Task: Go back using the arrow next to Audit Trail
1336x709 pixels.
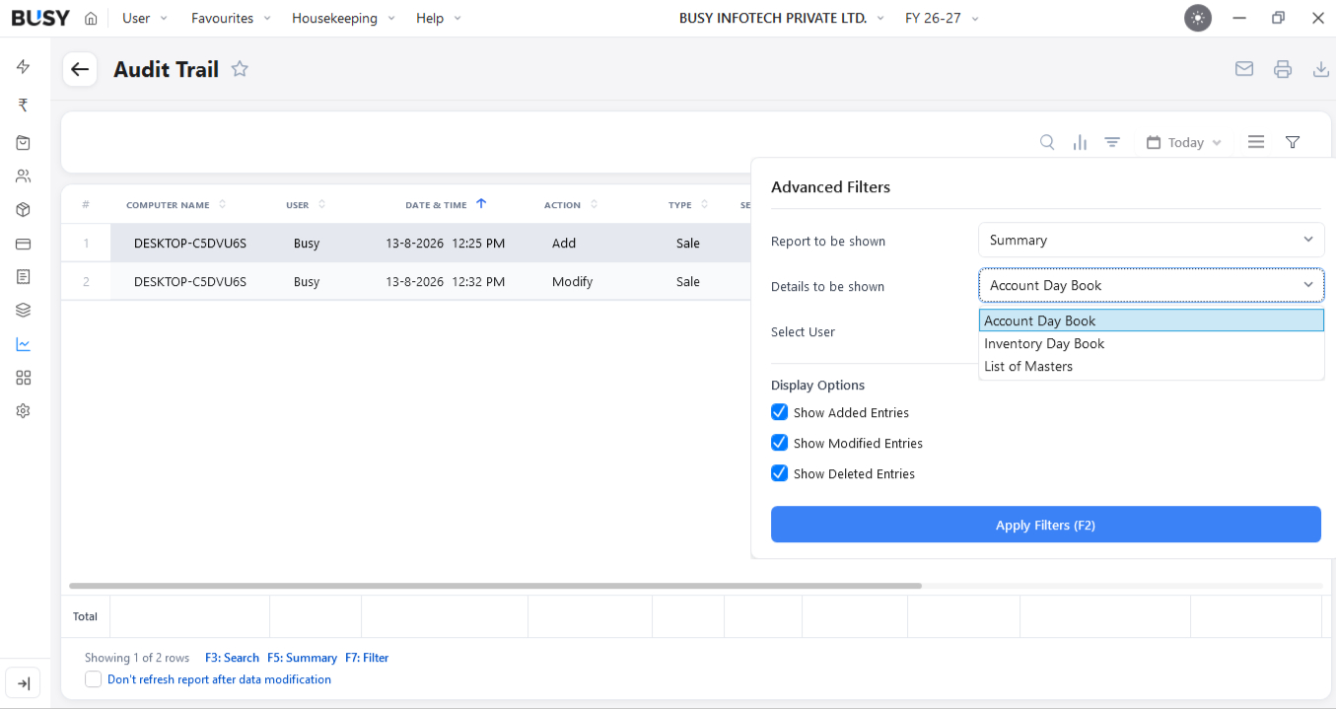Action: 80,69
